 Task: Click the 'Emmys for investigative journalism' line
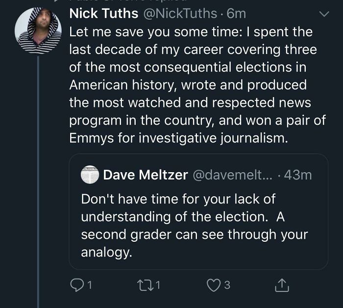tap(177, 139)
